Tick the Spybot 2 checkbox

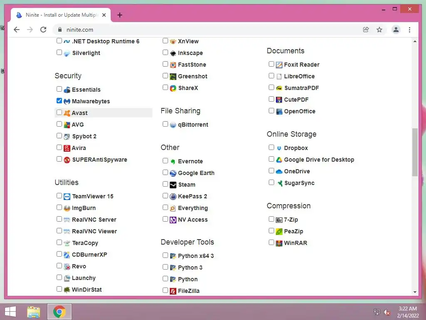[x=59, y=135]
